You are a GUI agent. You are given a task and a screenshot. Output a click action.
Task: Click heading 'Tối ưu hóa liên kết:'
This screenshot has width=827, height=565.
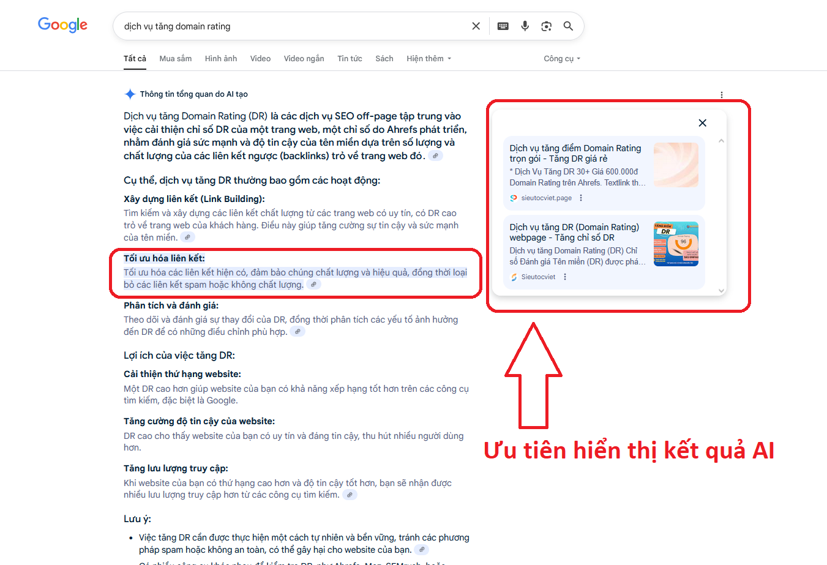pyautogui.click(x=164, y=258)
